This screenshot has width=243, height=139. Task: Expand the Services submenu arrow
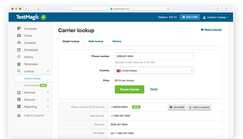48,93
